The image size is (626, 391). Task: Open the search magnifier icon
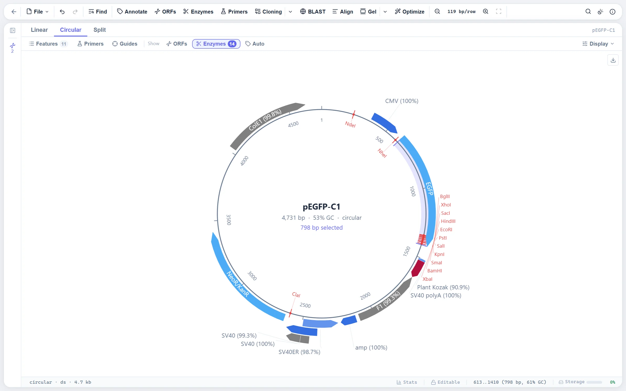pyautogui.click(x=588, y=11)
